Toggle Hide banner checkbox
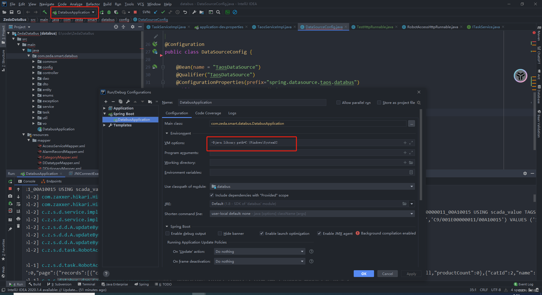 click(220, 233)
